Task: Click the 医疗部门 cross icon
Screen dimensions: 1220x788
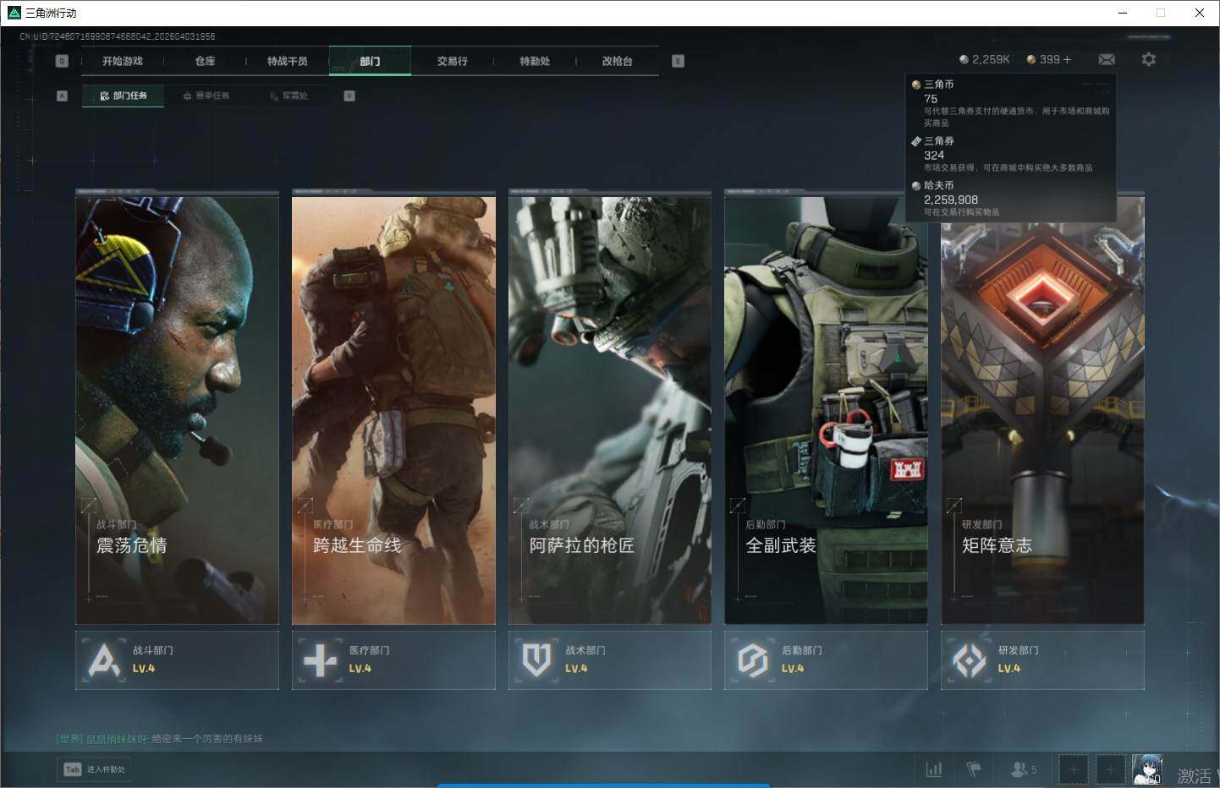Action: pos(320,660)
